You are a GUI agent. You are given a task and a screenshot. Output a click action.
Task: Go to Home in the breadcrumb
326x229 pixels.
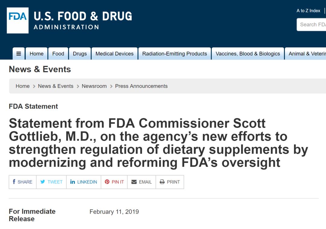(x=23, y=86)
